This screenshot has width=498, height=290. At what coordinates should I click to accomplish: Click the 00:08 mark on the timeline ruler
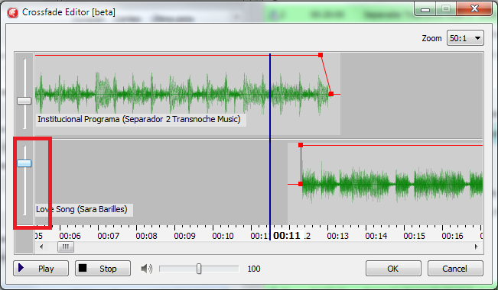146,236
